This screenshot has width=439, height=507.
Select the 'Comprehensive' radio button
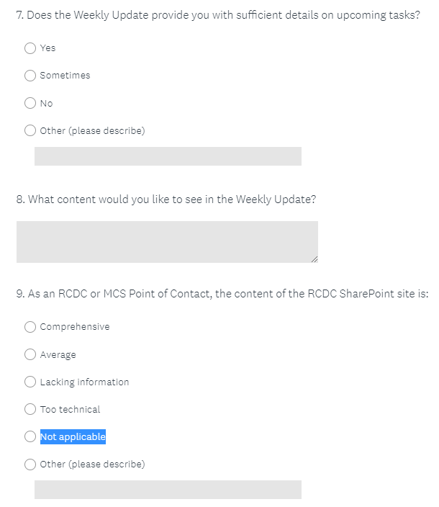coord(30,327)
